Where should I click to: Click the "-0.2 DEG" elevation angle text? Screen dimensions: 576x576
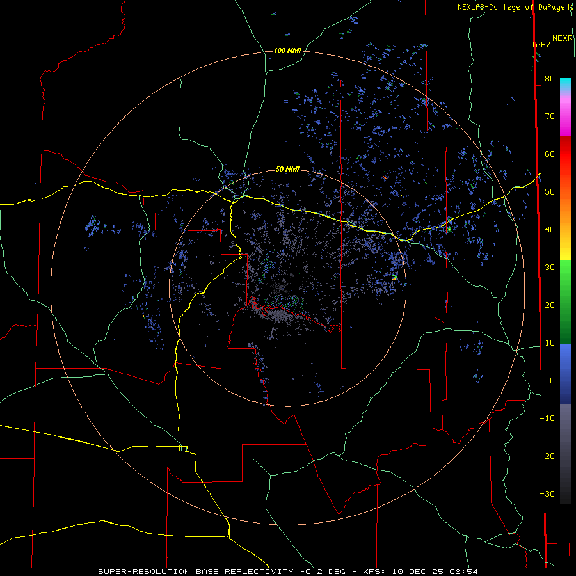click(323, 572)
